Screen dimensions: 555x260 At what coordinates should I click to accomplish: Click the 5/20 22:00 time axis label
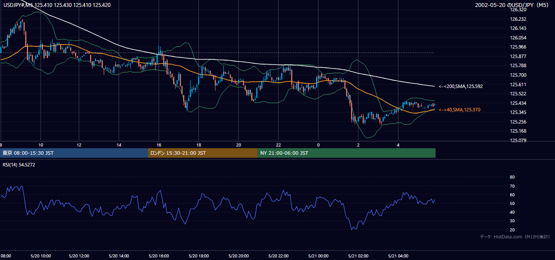tap(278, 256)
